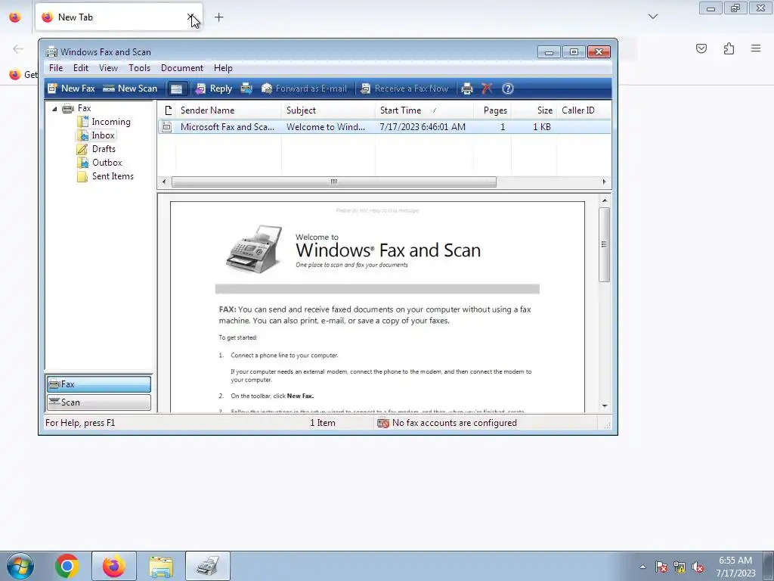
Task: Click the forward as fax icon
Action: point(246,89)
